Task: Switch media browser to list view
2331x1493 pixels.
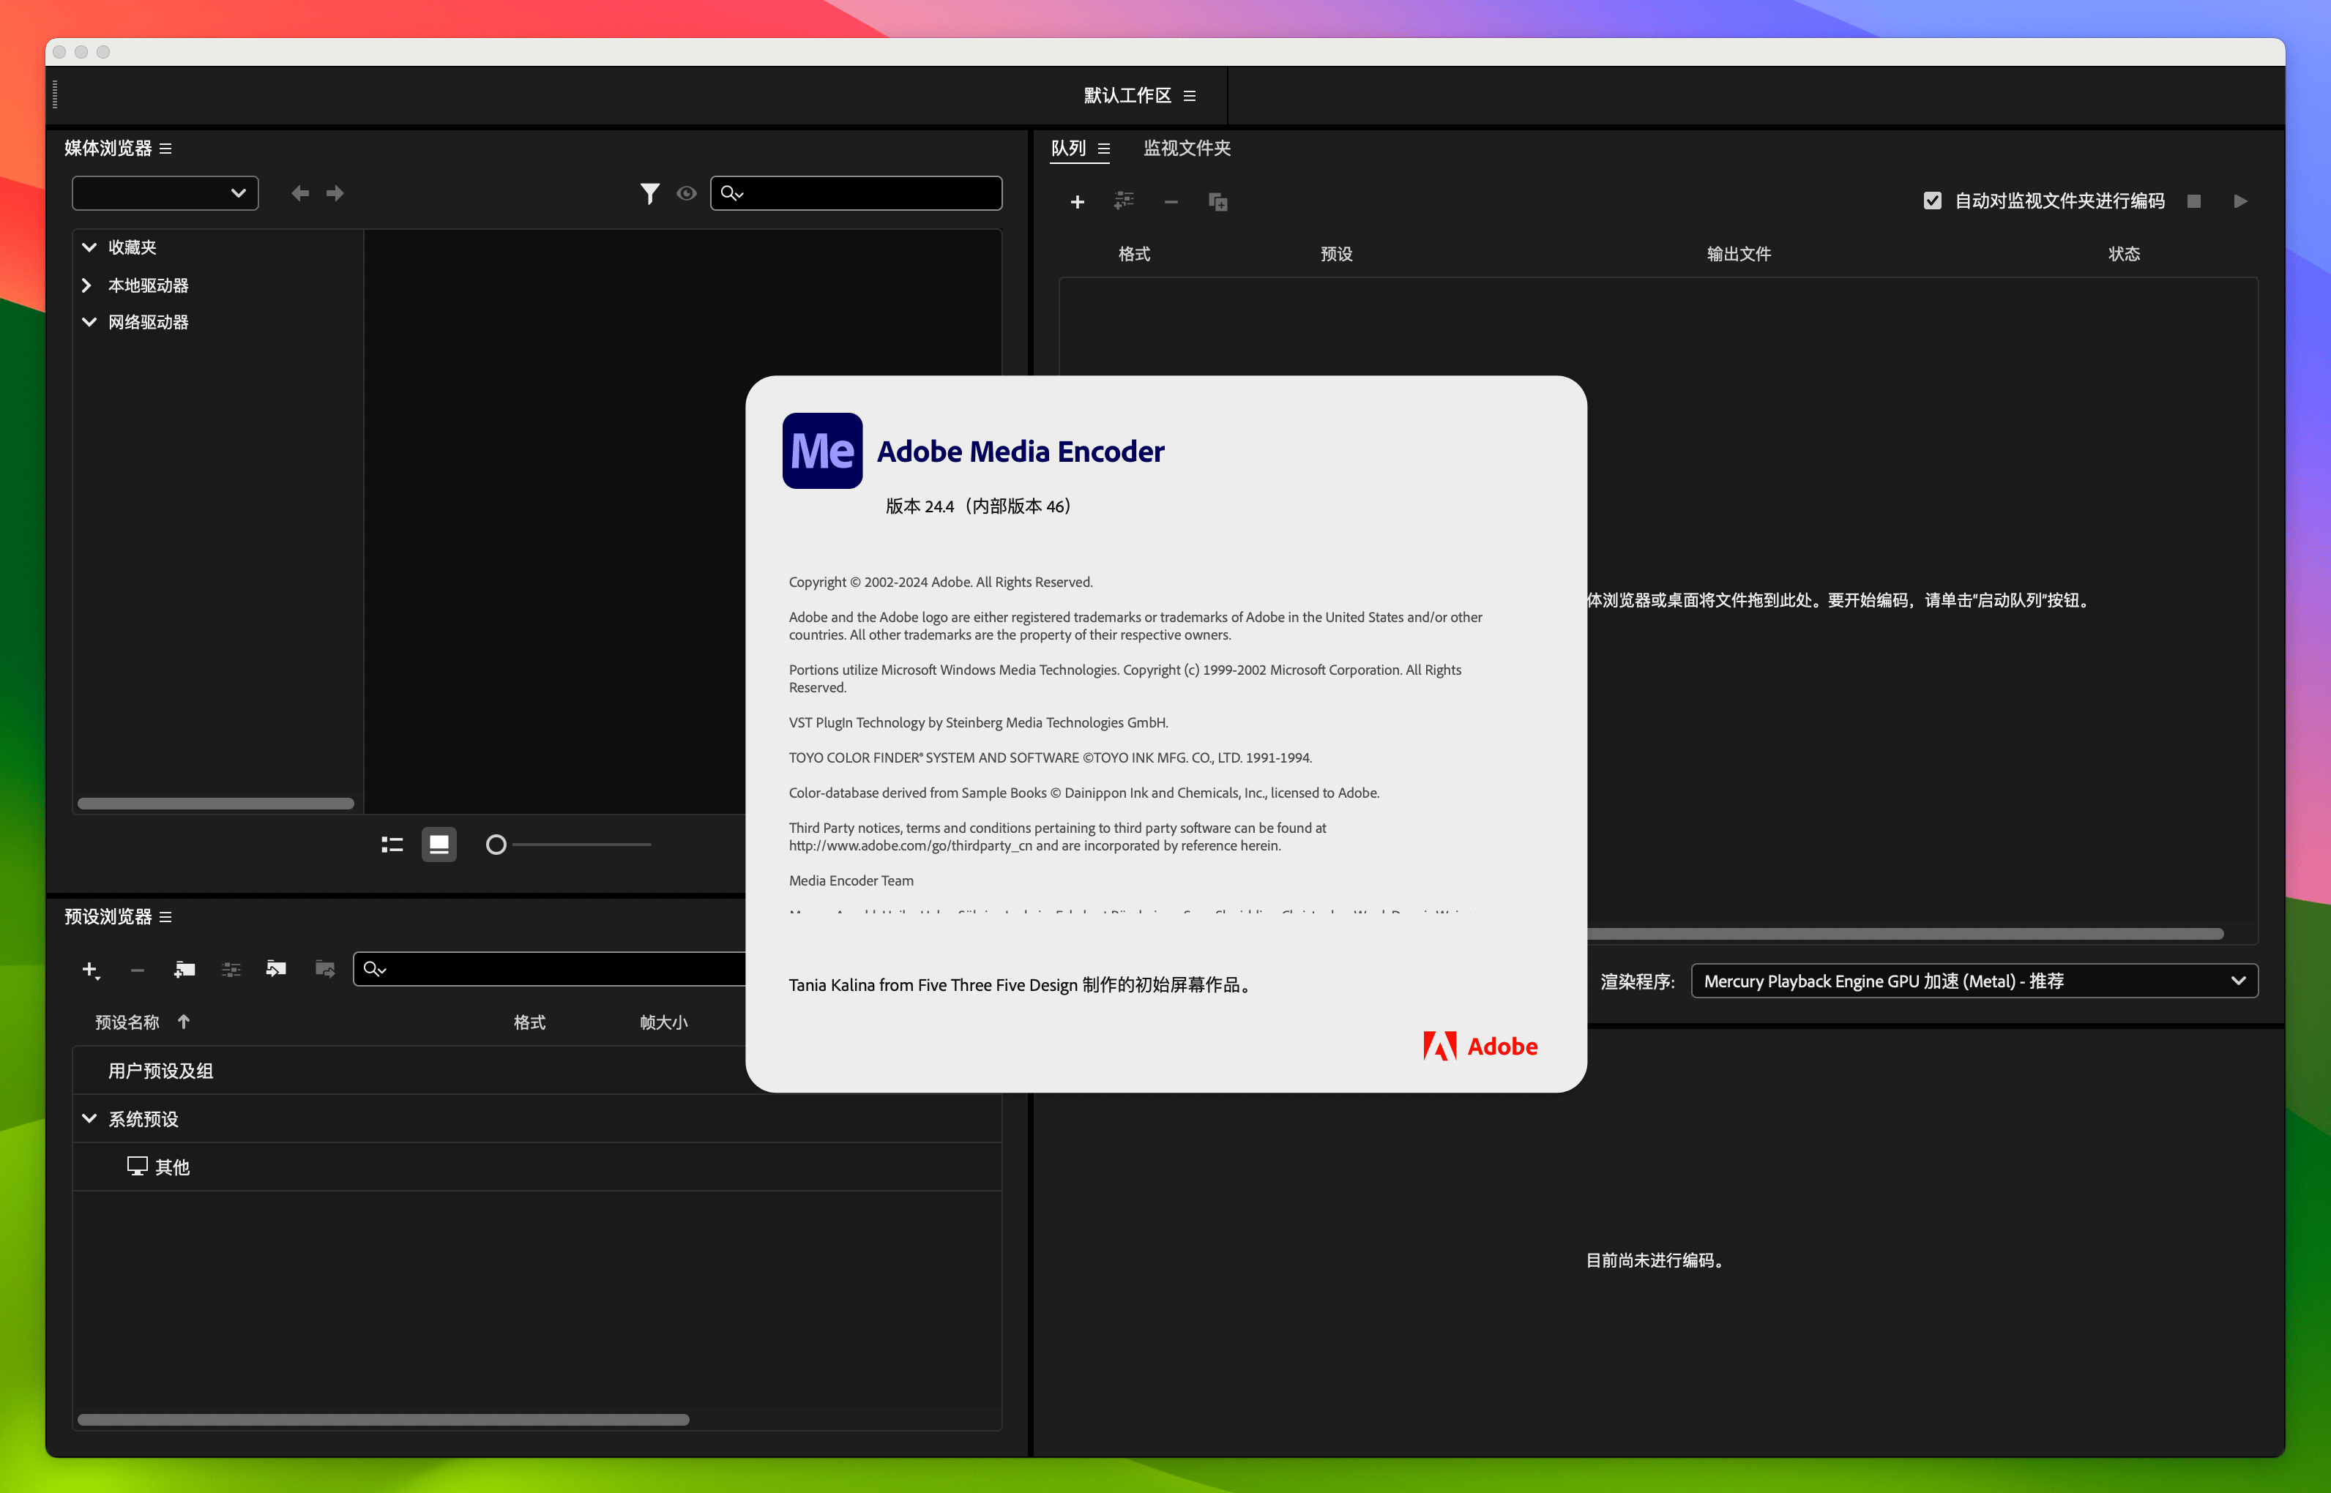Action: click(392, 845)
